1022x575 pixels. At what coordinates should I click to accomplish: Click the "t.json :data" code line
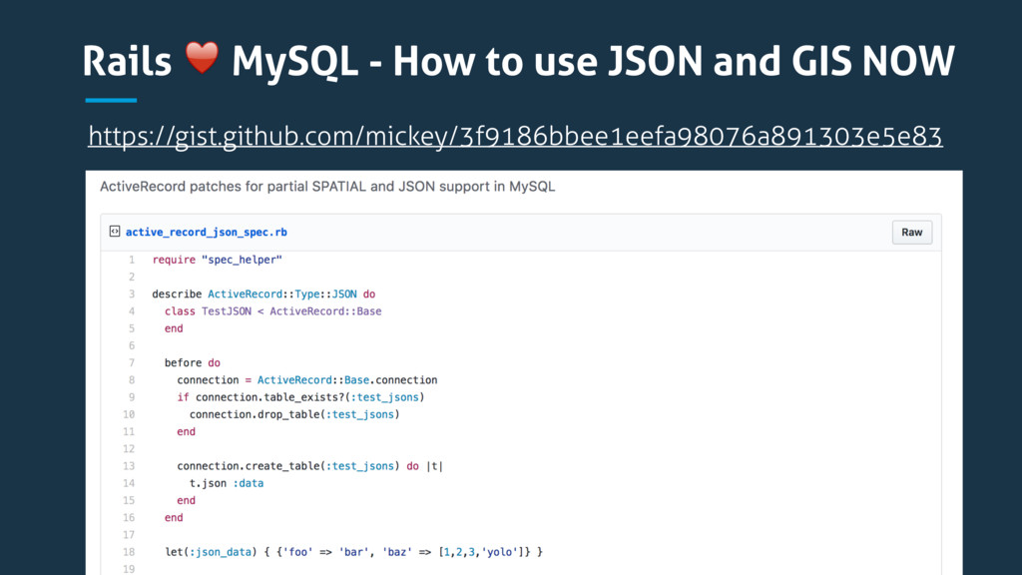tap(227, 483)
